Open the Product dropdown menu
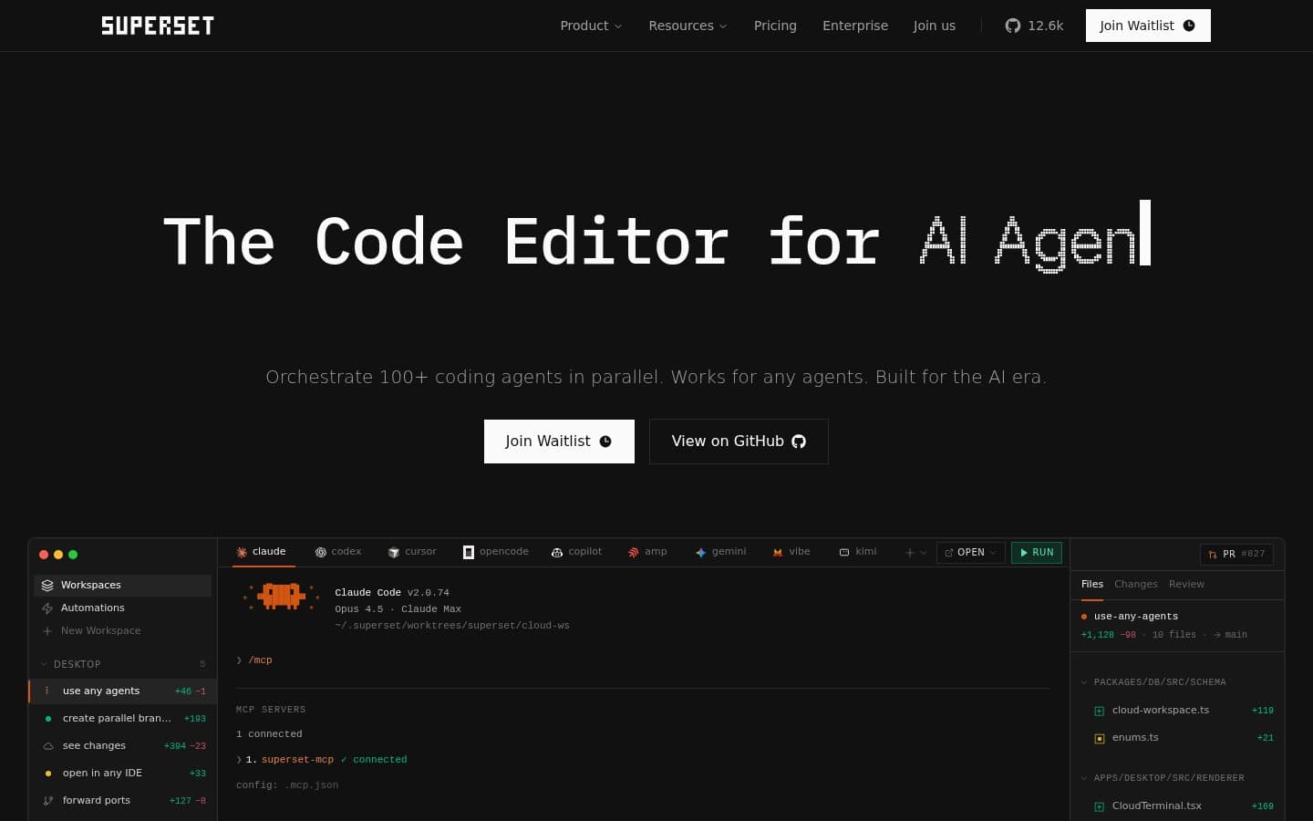This screenshot has width=1313, height=821. 591,26
